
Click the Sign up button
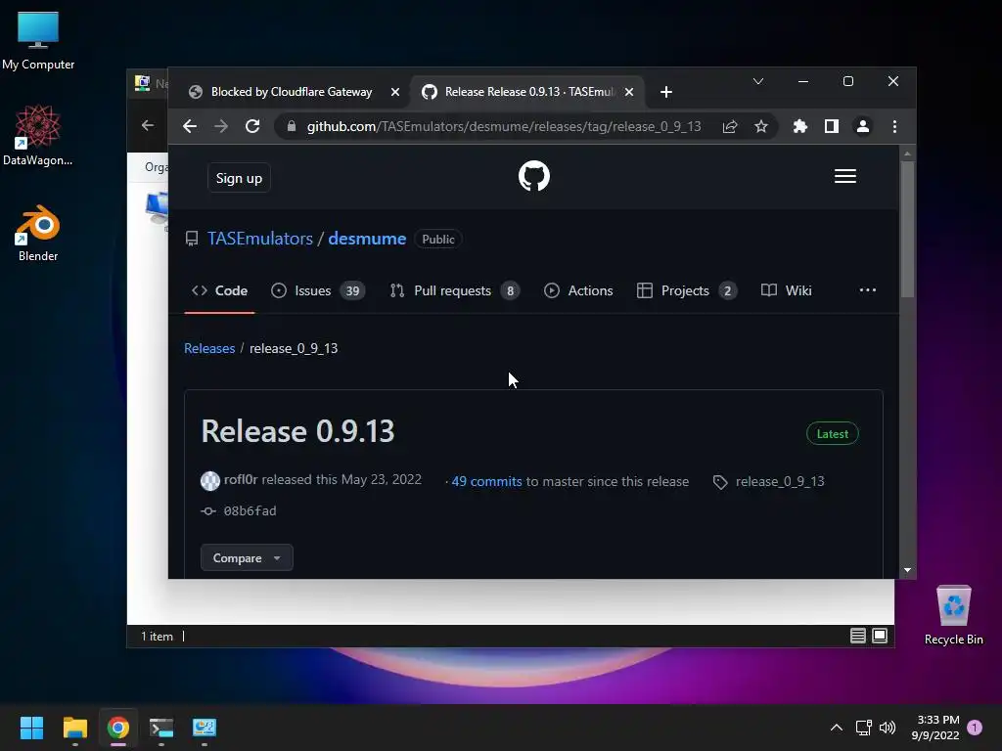[x=239, y=178]
